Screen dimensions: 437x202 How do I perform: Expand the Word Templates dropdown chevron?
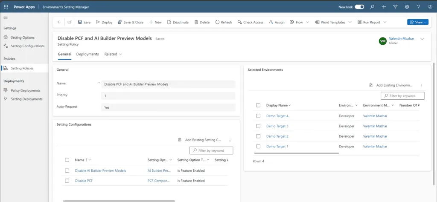tap(350, 22)
